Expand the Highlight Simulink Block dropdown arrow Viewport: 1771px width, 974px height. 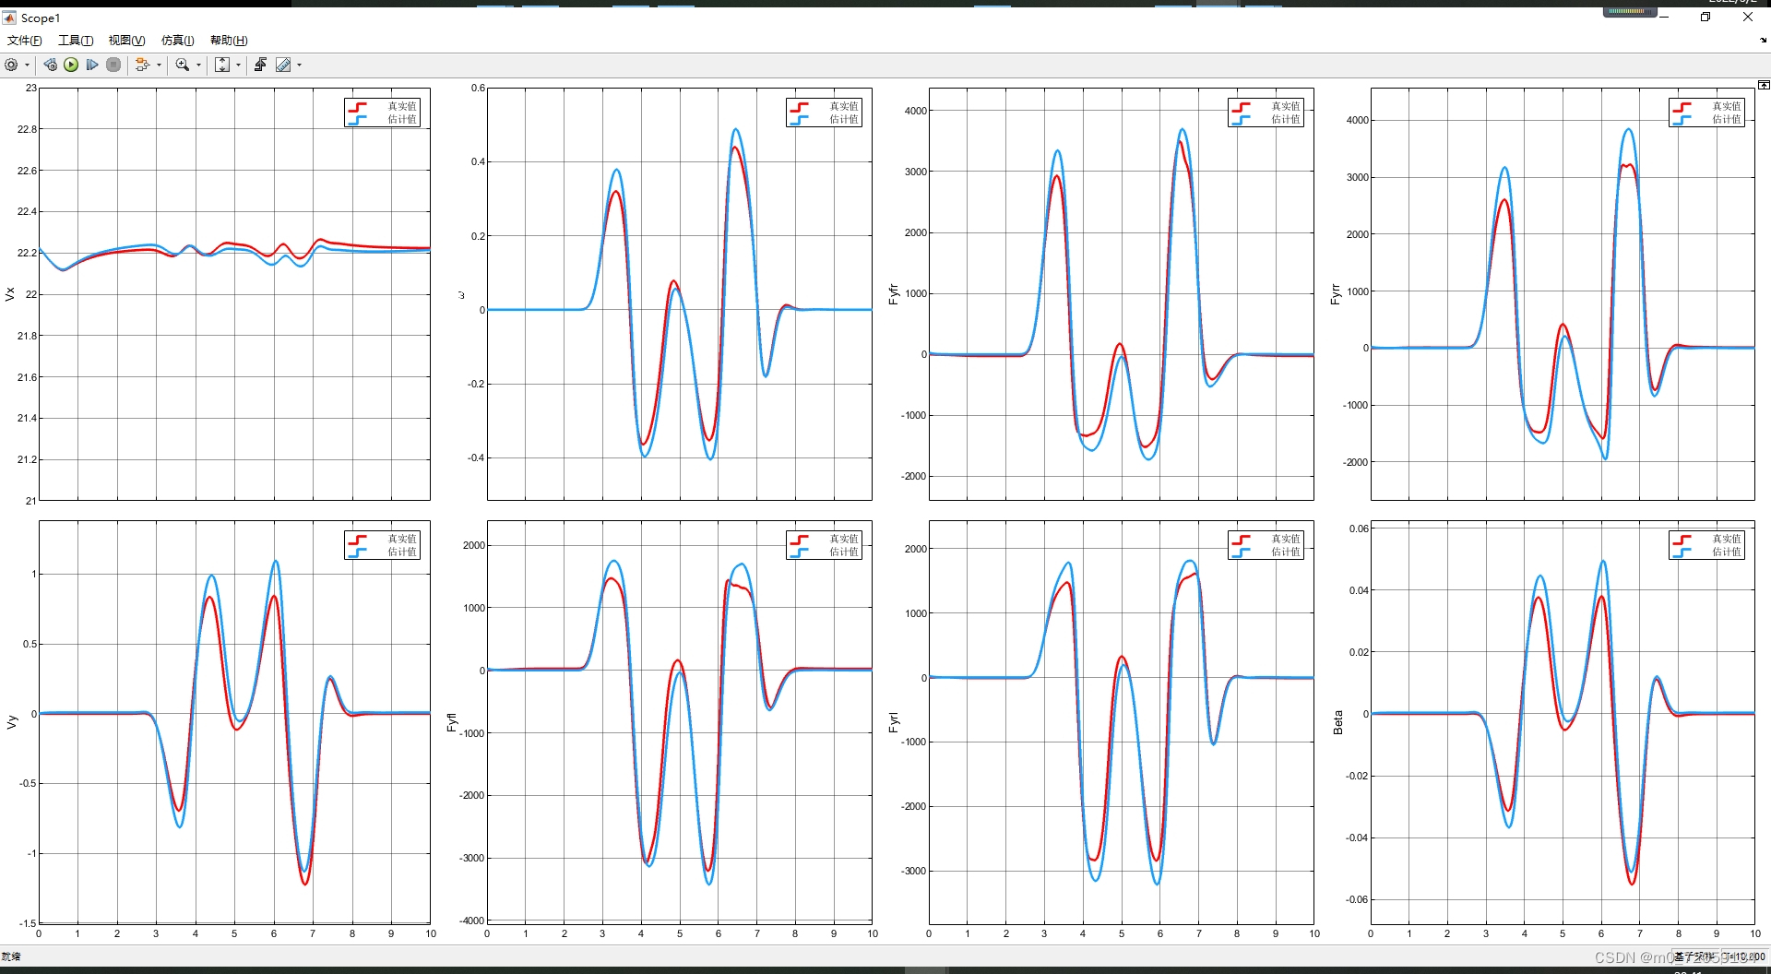point(159,65)
